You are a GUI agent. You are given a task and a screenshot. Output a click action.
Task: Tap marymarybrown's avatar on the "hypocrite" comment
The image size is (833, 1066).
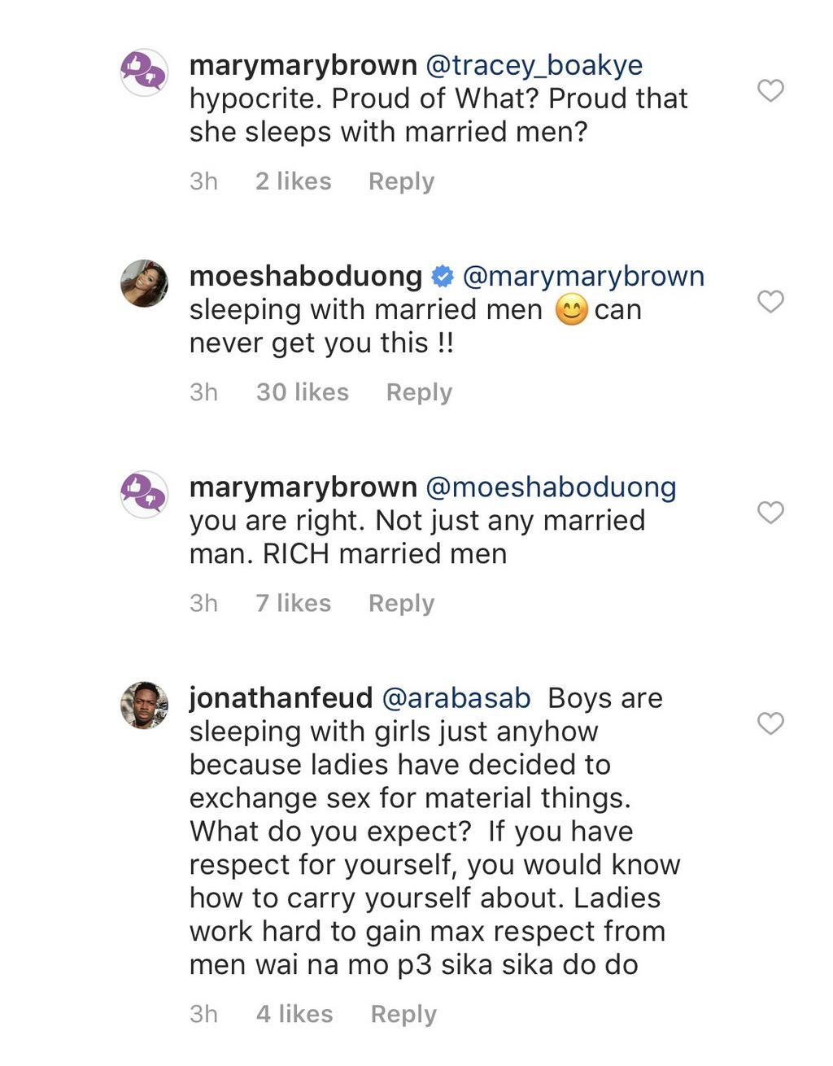click(145, 72)
